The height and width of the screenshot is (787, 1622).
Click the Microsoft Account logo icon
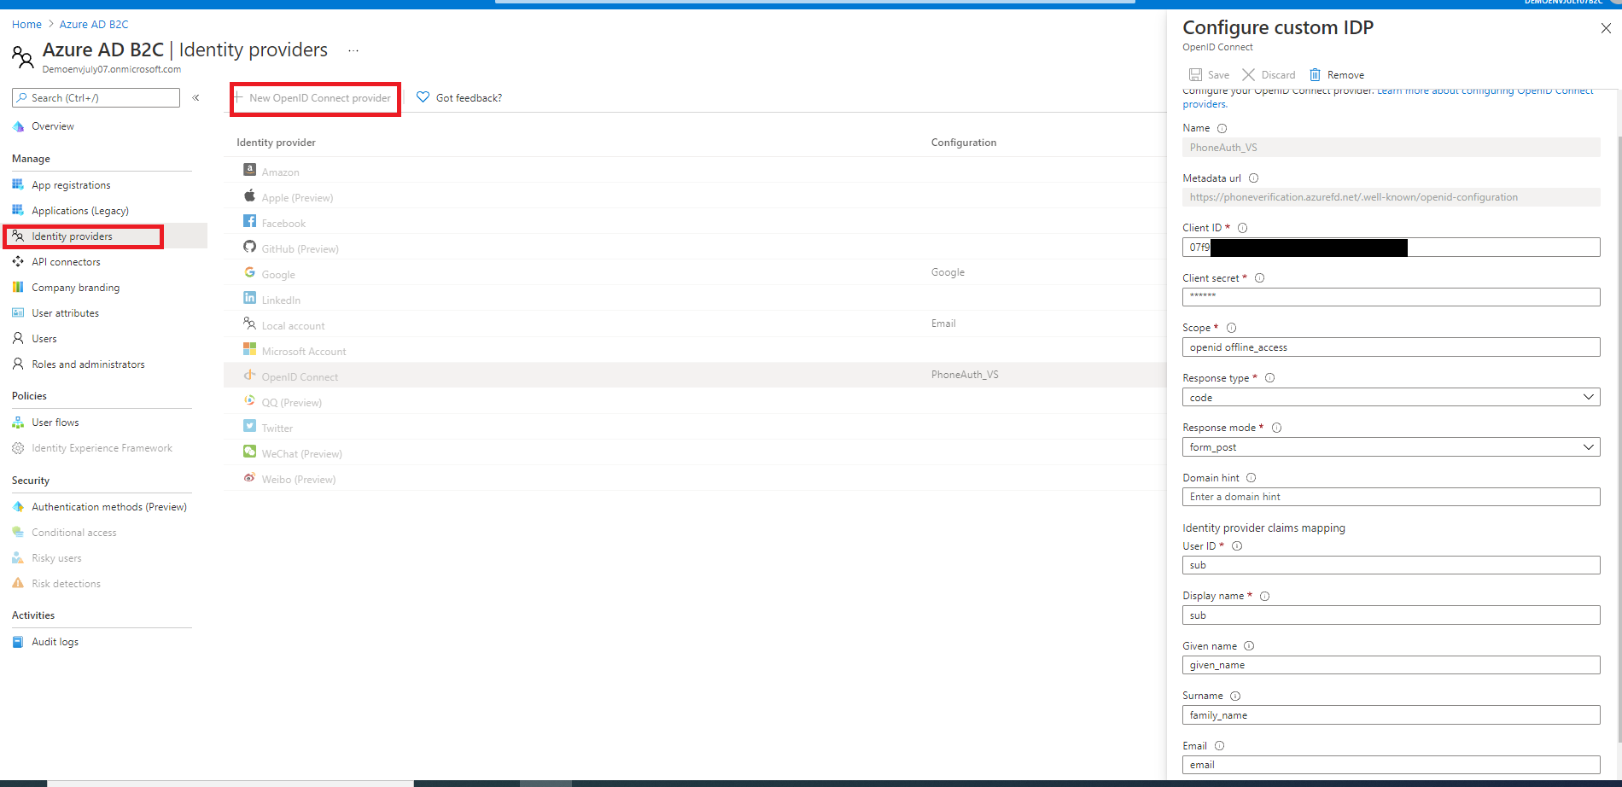pyautogui.click(x=249, y=349)
